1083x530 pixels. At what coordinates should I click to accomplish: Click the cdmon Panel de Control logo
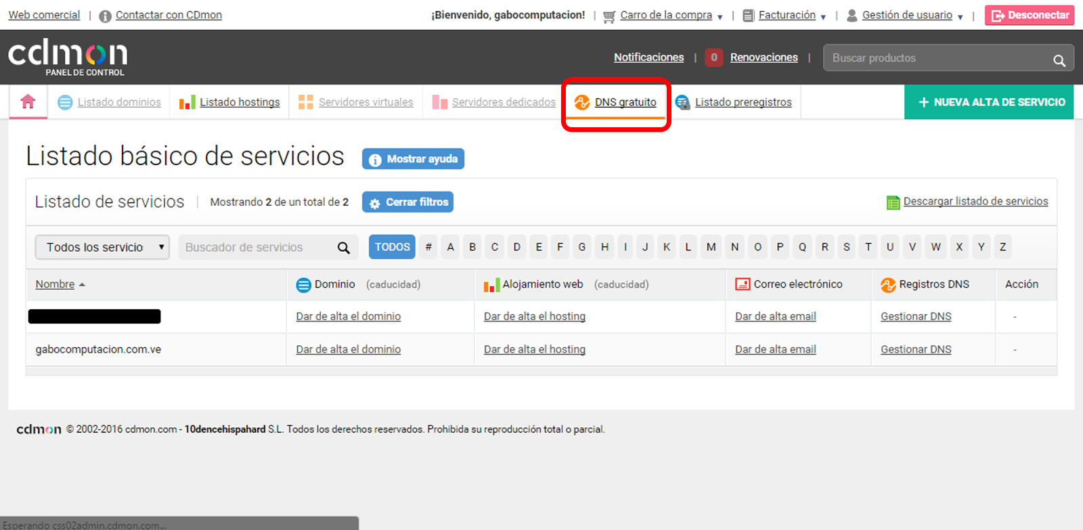[x=68, y=58]
